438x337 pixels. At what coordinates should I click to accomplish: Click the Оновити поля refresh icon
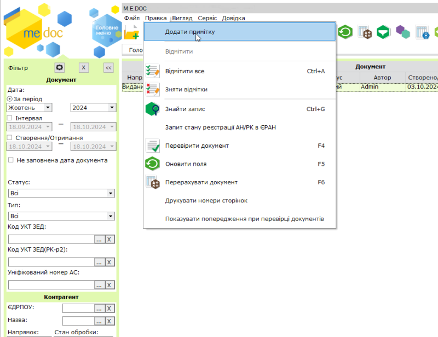tap(153, 164)
